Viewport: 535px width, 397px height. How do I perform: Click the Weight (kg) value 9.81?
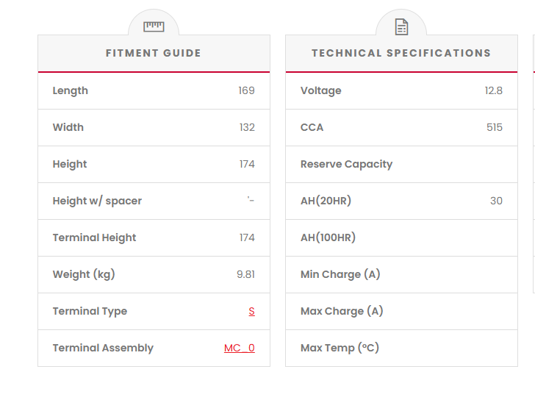pos(245,274)
